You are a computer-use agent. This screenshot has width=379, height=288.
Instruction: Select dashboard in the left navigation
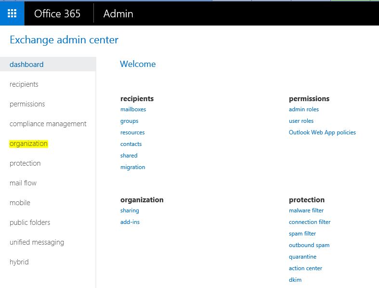point(48,65)
